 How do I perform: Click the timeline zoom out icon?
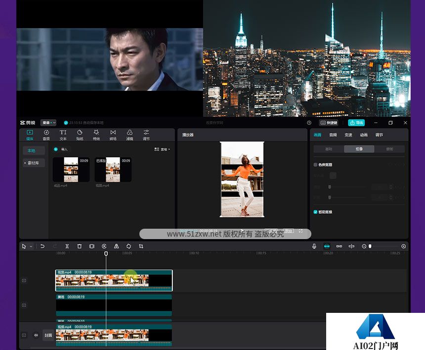364,246
